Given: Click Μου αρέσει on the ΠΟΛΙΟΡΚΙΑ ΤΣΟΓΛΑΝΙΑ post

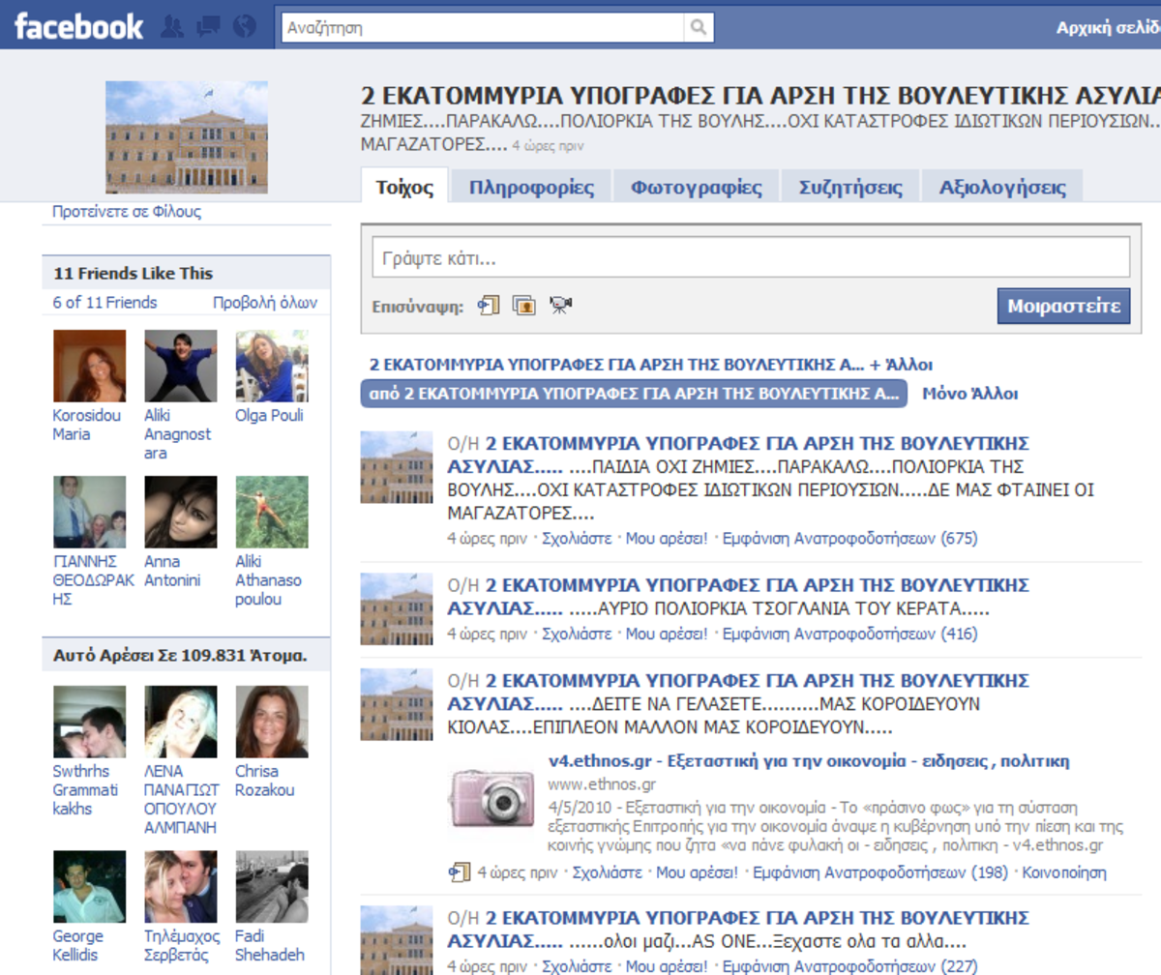Looking at the screenshot, I should point(667,635).
